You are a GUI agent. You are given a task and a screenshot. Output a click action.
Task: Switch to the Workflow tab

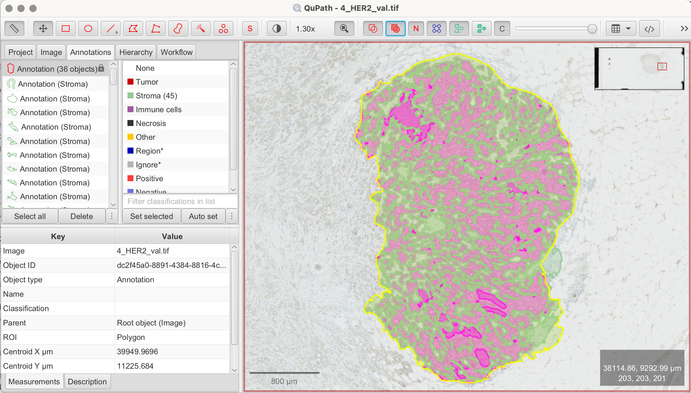[x=176, y=52]
